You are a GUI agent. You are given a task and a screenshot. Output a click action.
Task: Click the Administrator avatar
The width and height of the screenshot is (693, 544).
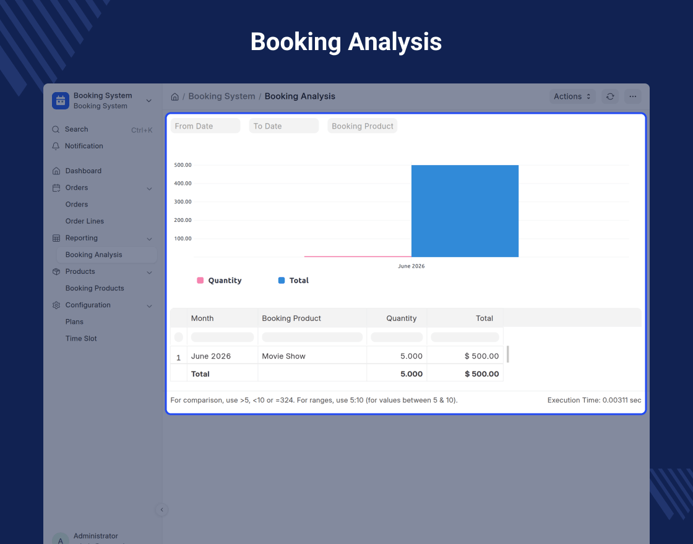tap(61, 539)
